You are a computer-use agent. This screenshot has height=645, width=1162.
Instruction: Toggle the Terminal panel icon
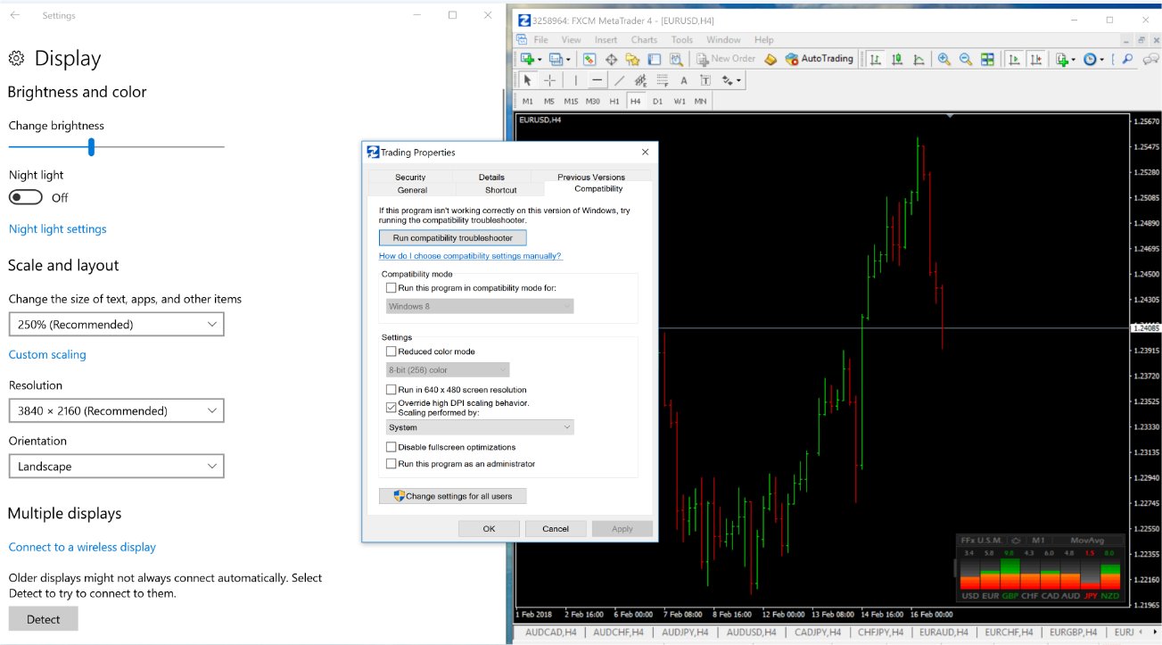(x=655, y=59)
